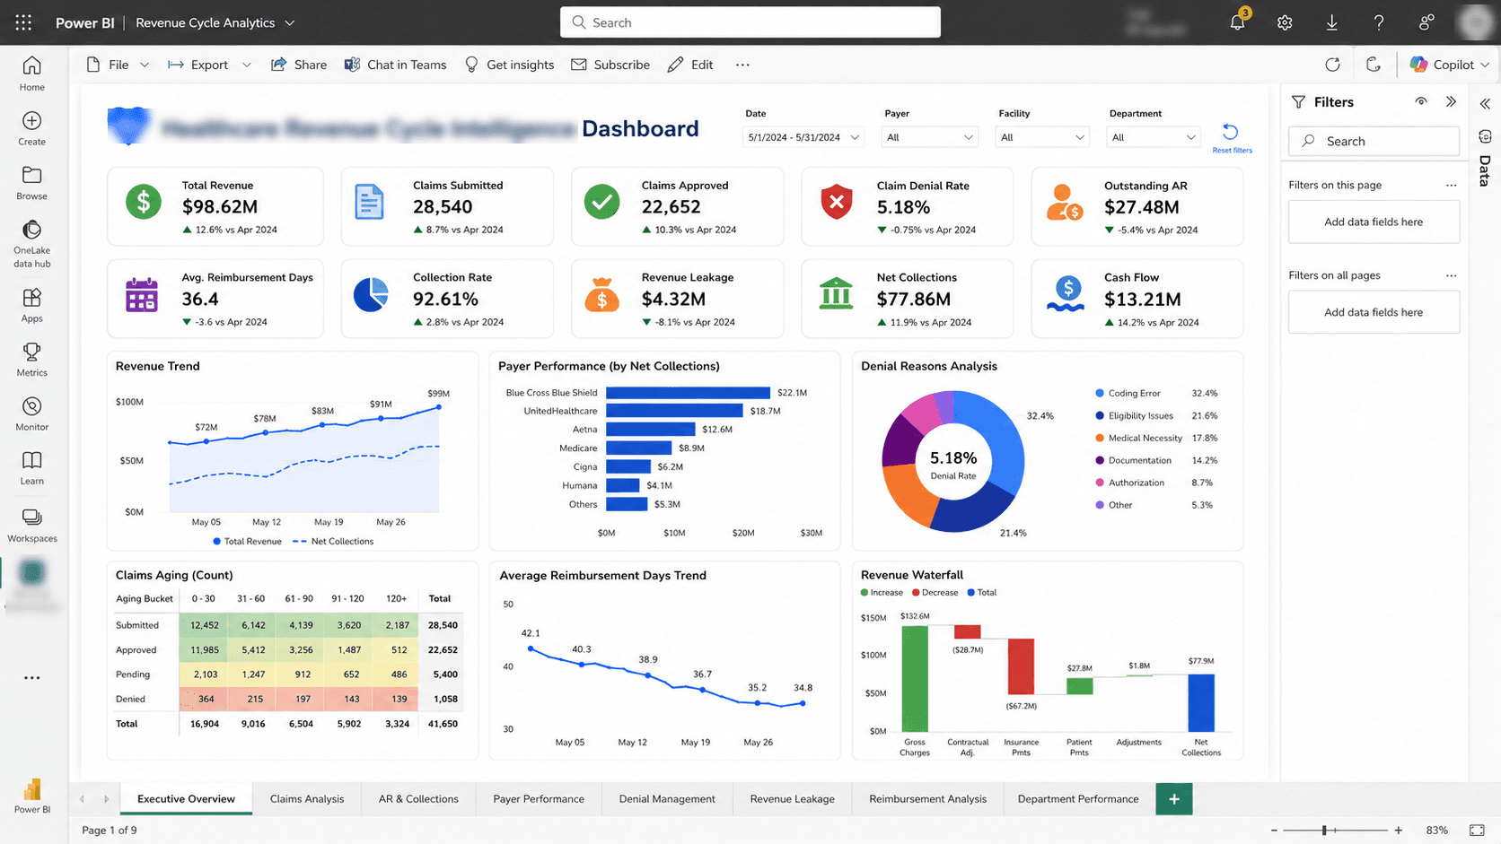
Task: Click the toolbar ellipsis after Edit
Action: 742,65
